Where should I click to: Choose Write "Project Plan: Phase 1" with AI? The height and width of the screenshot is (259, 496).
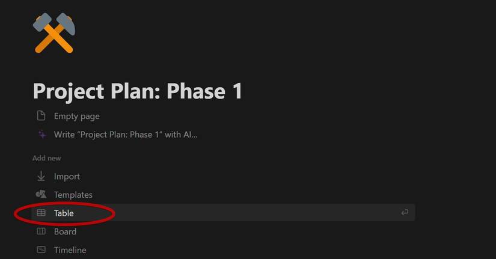(126, 135)
